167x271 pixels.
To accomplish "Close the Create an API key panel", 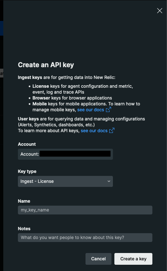I will (160, 11).
